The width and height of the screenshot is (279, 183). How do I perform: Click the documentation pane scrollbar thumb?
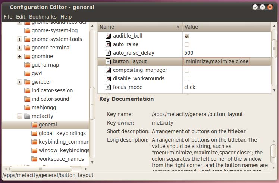273,151
